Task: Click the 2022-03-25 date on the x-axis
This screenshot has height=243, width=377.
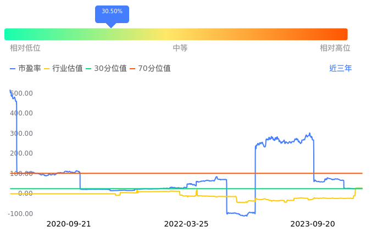Action: pyautogui.click(x=186, y=224)
